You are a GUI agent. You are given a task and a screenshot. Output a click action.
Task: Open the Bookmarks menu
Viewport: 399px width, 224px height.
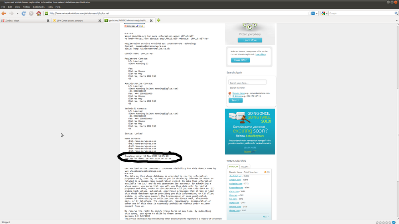click(39, 7)
